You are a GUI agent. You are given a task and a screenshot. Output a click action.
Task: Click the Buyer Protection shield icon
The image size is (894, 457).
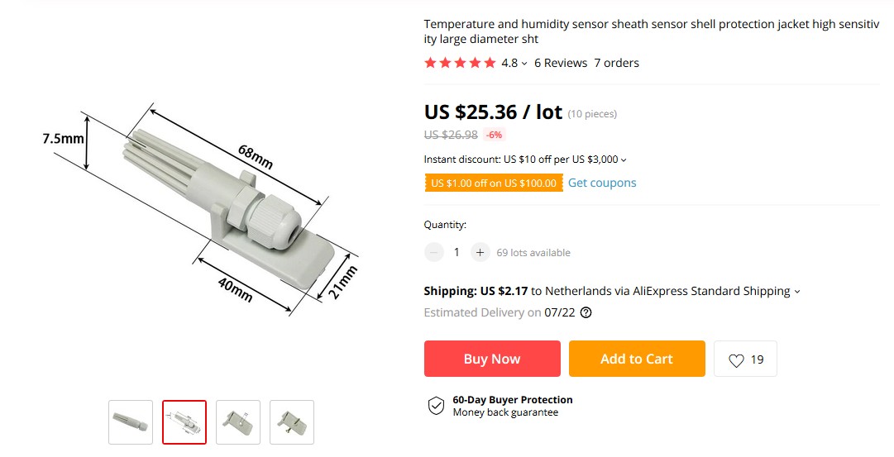tap(436, 406)
